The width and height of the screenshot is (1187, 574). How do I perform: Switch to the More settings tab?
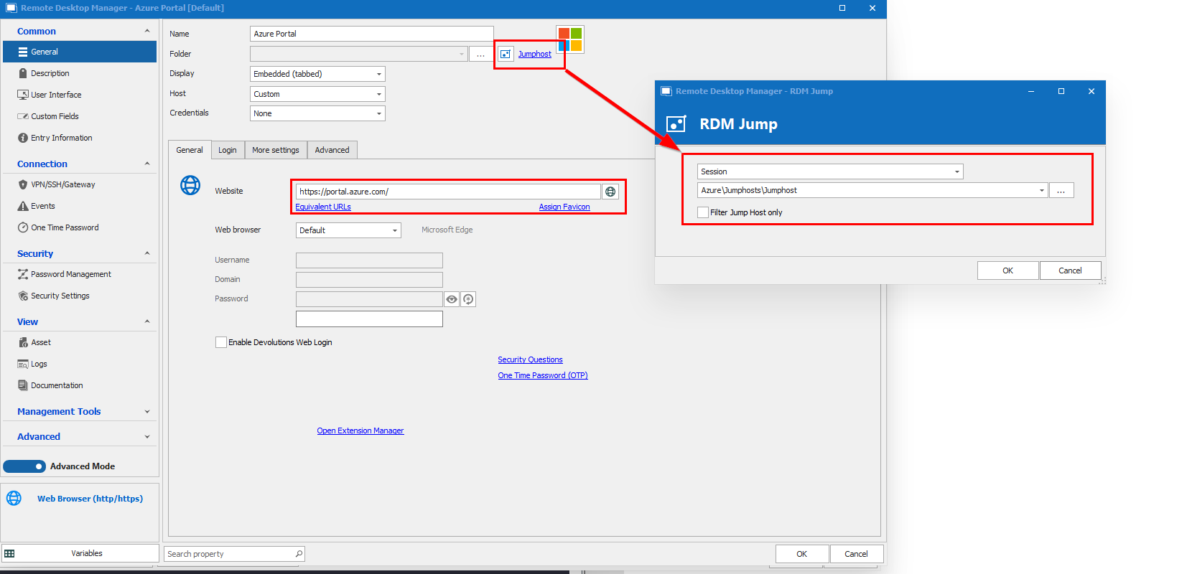pos(276,150)
